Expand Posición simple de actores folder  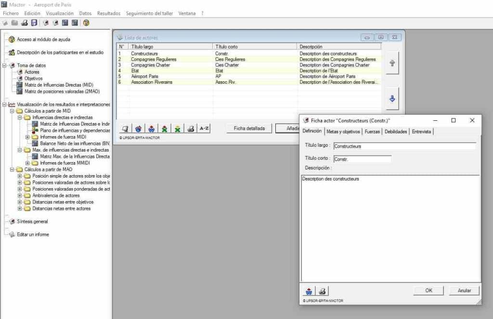[19, 176]
